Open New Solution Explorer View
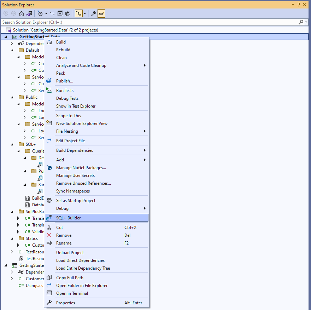311x310 pixels. click(x=96, y=124)
